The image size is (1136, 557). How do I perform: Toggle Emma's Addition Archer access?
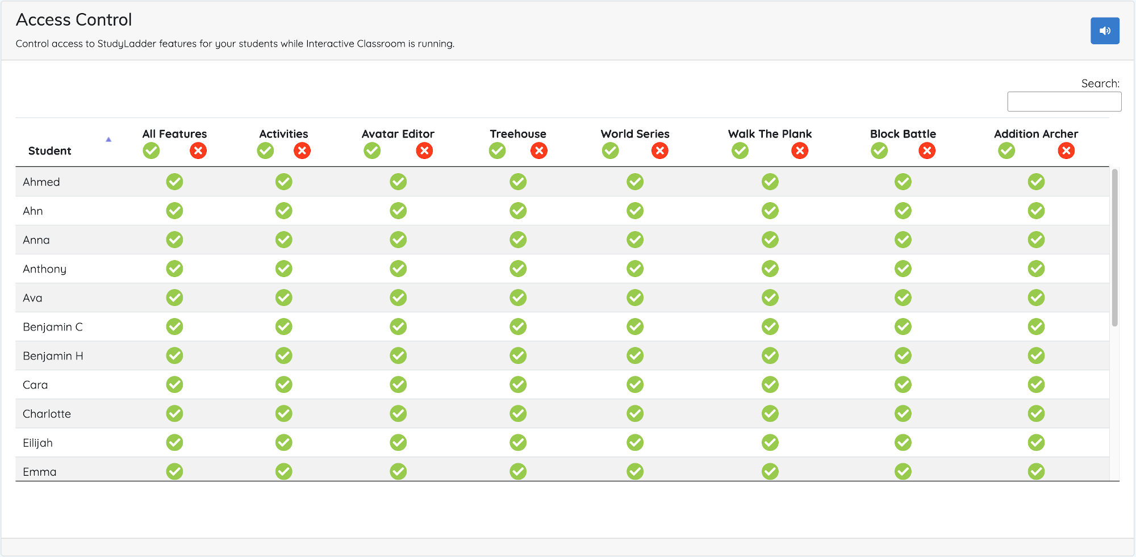(x=1035, y=471)
